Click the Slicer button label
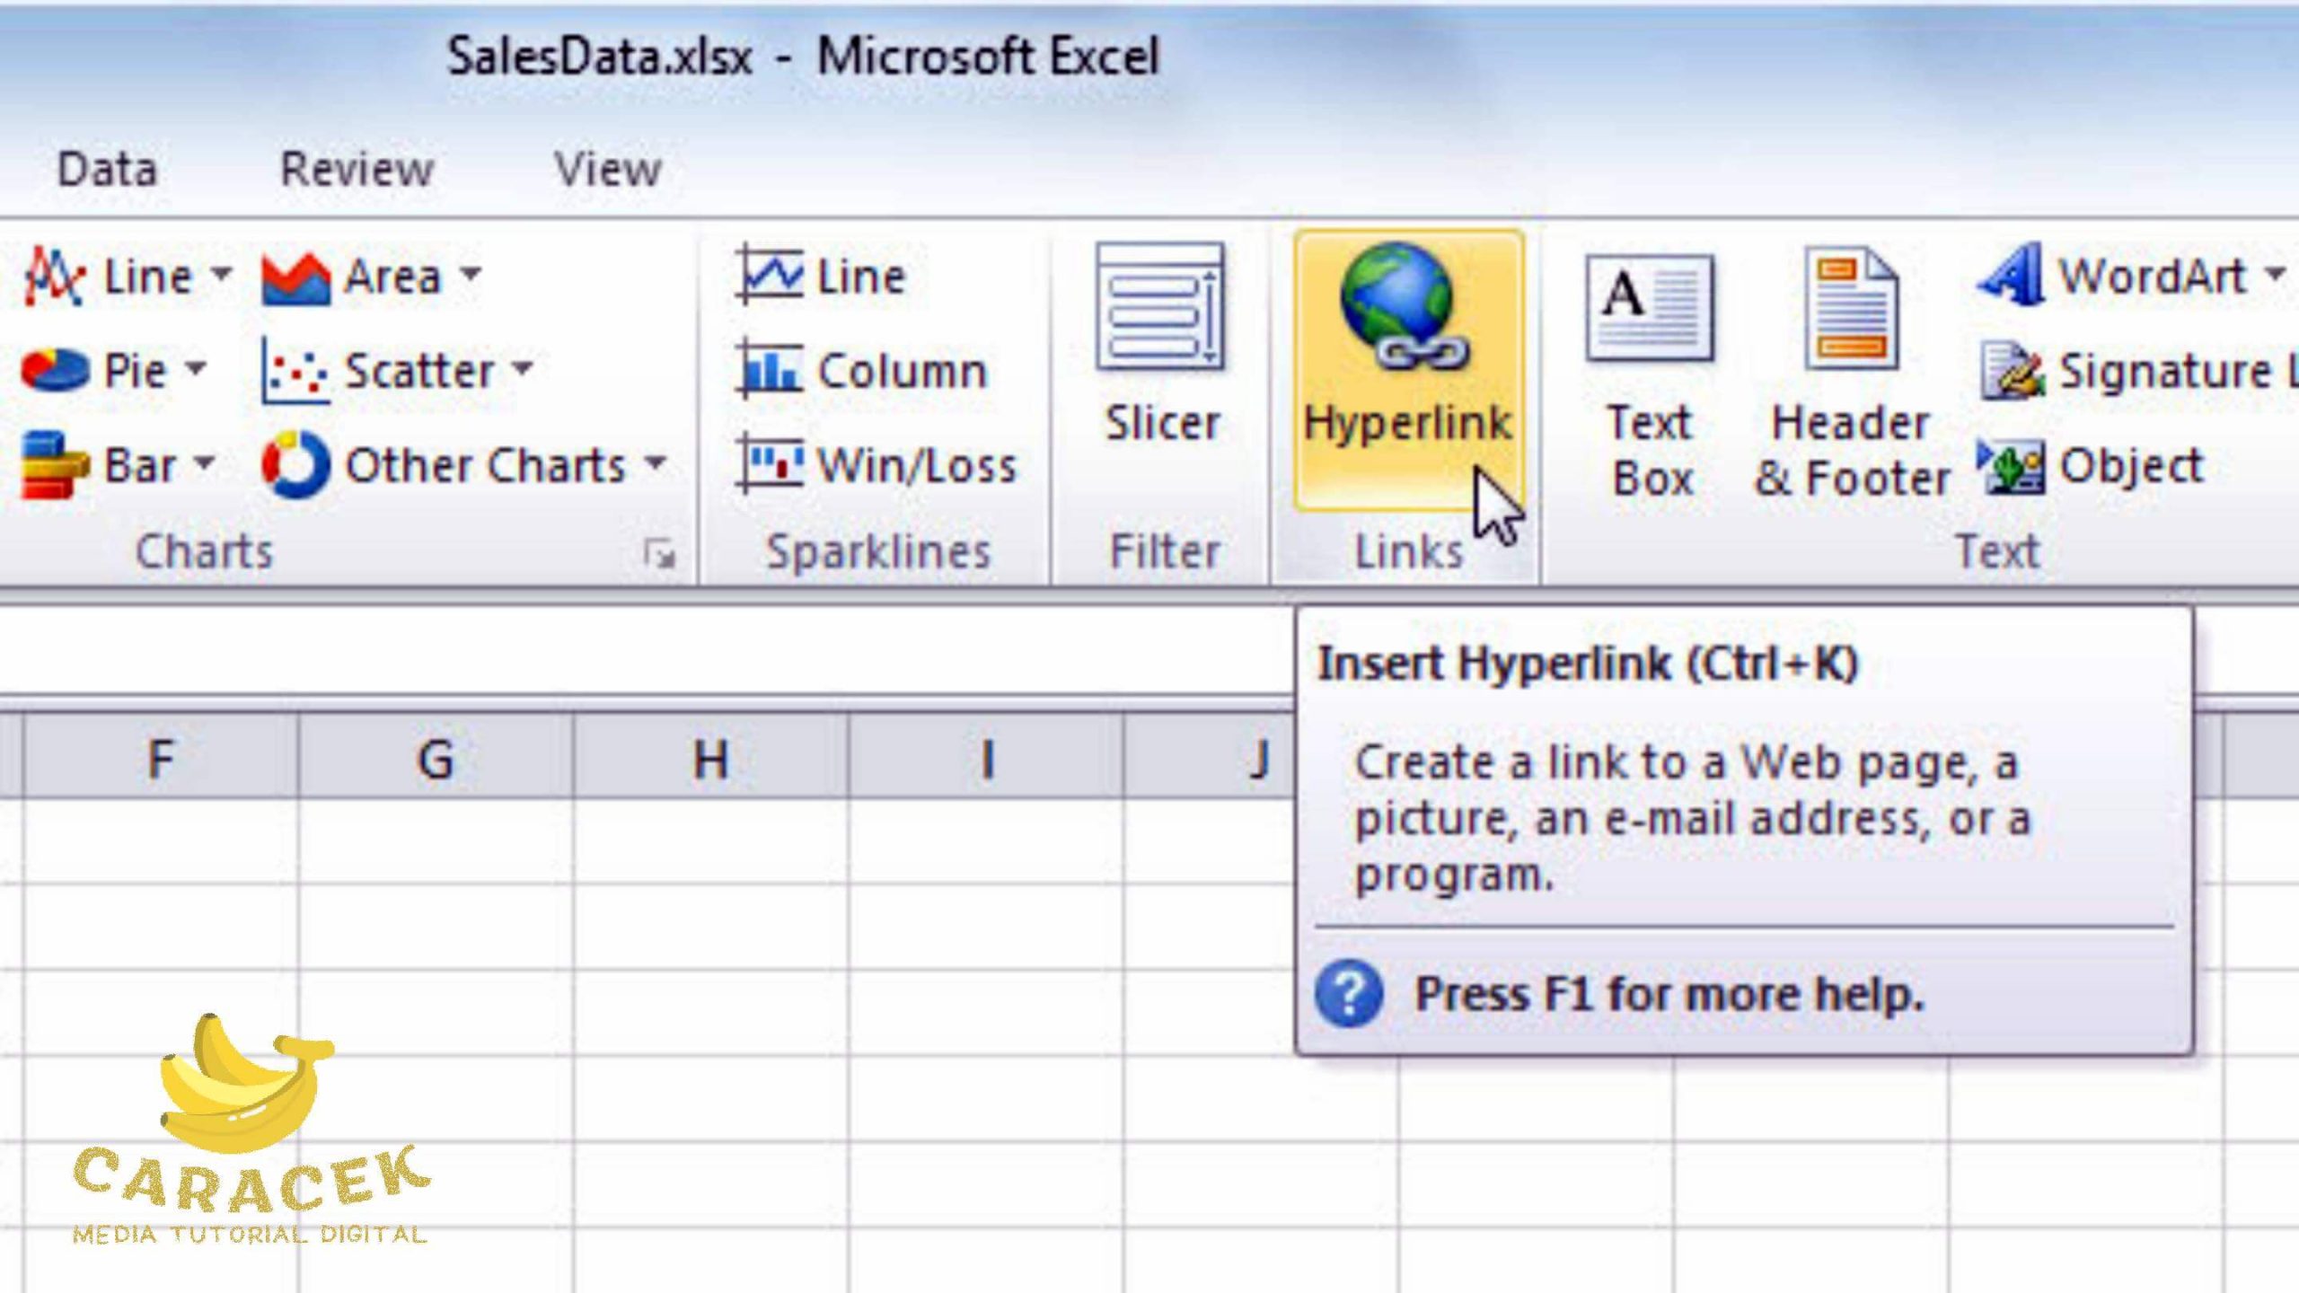2299x1293 pixels. (1162, 422)
